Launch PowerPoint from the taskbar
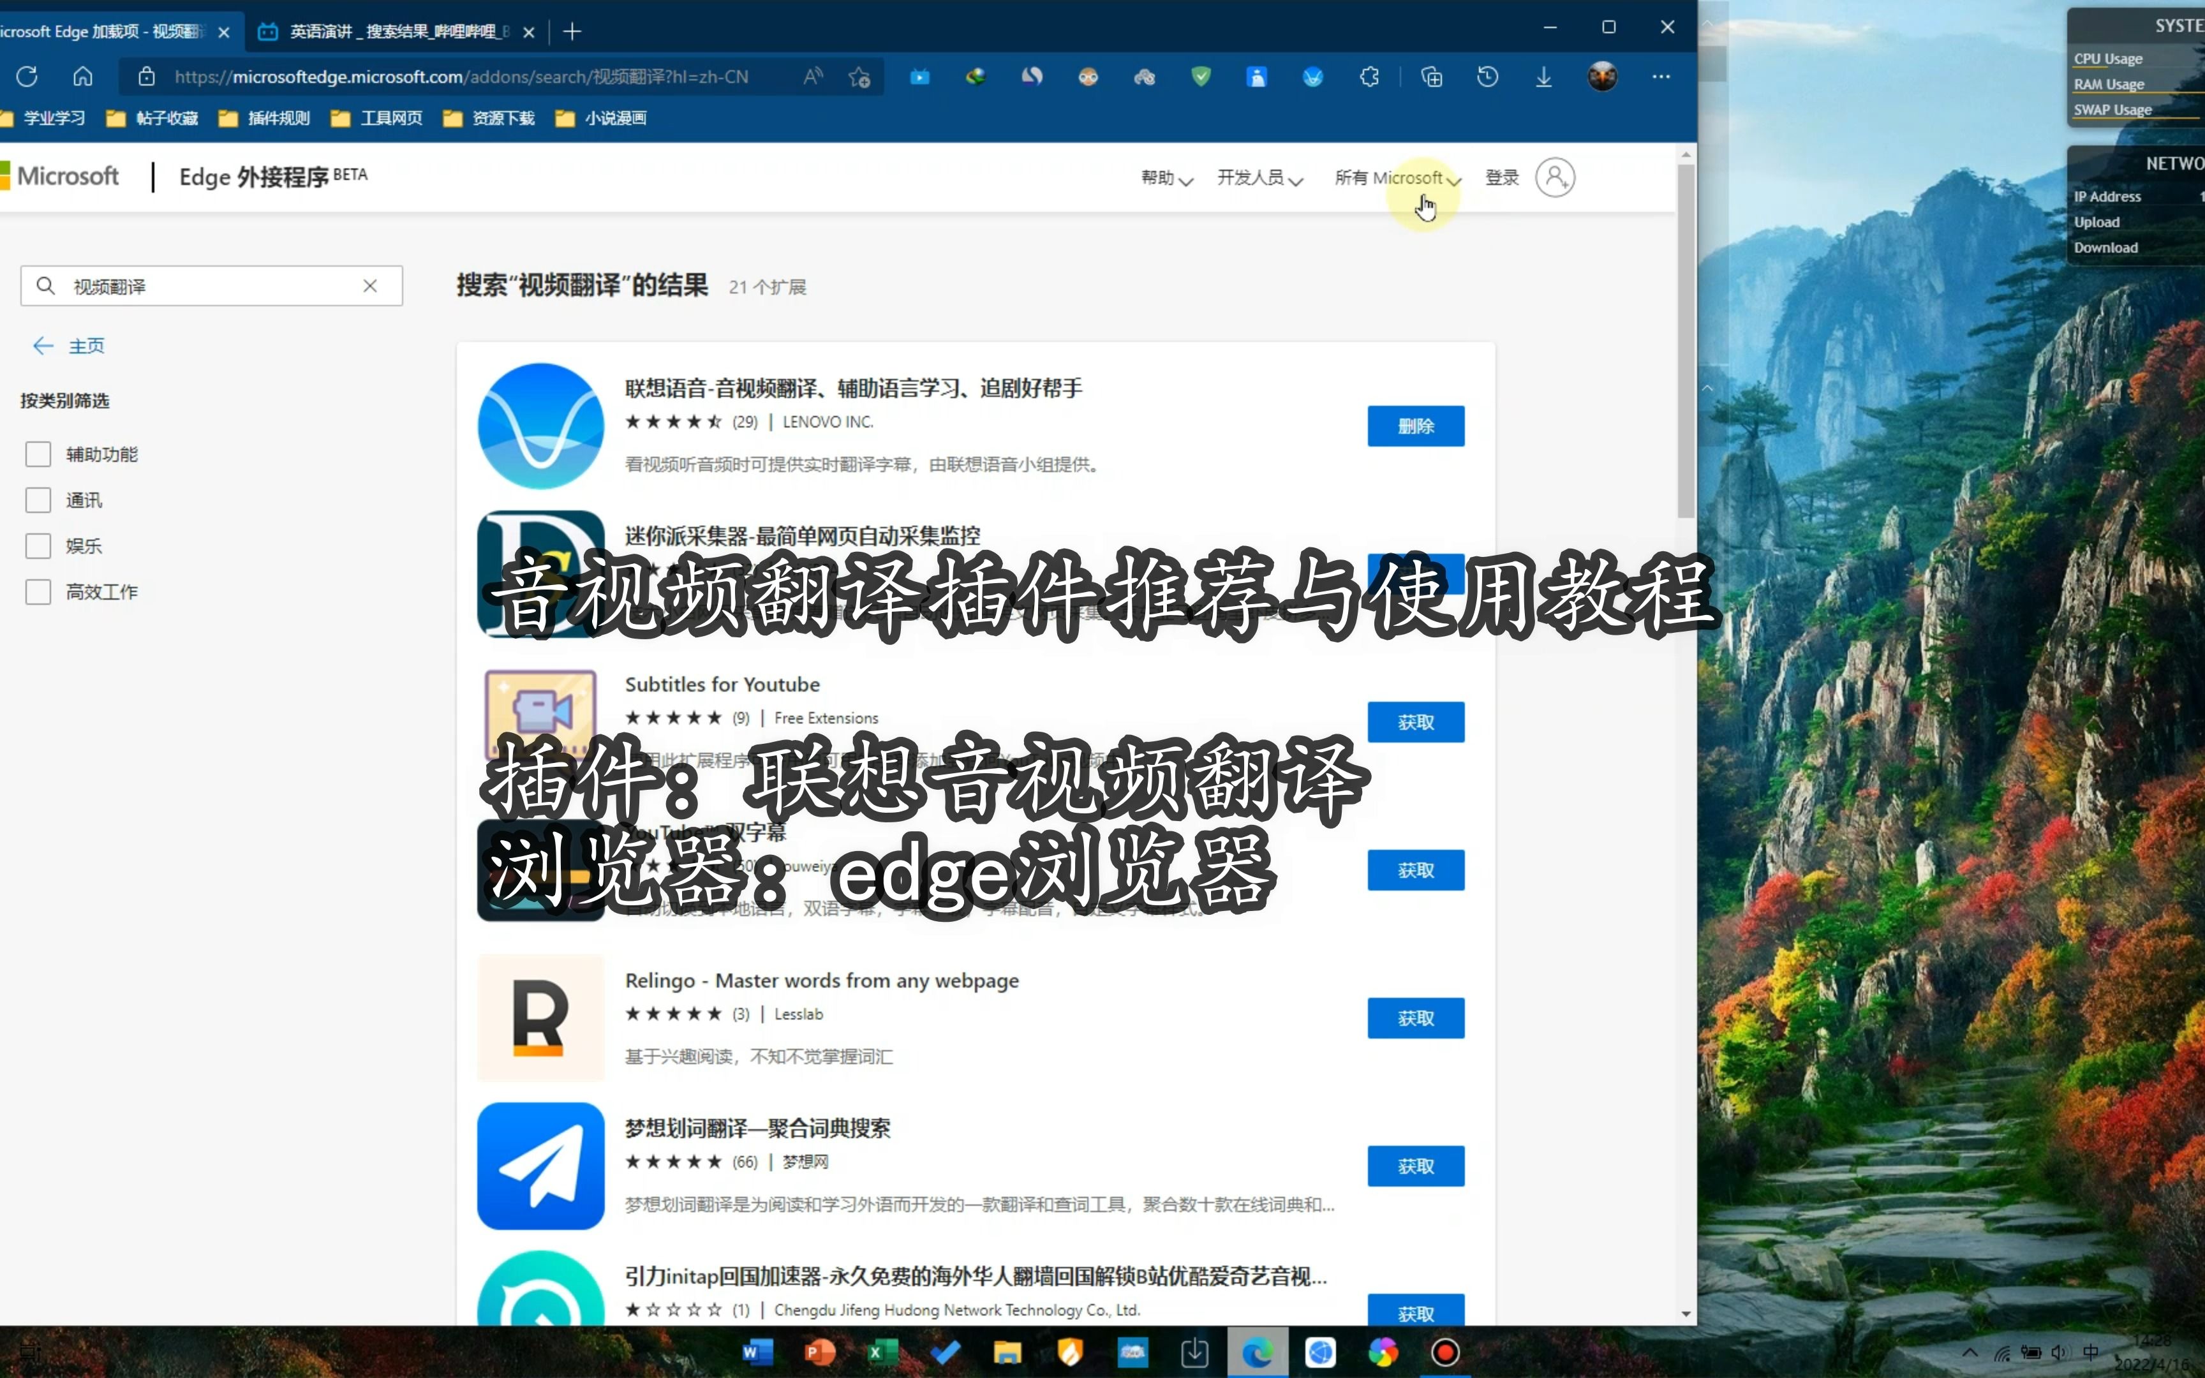2205x1378 pixels. click(x=820, y=1352)
